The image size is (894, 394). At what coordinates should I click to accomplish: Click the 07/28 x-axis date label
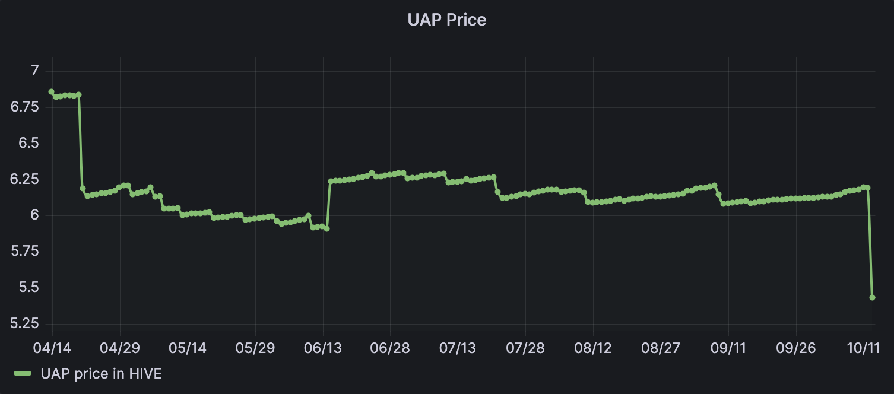tap(525, 348)
